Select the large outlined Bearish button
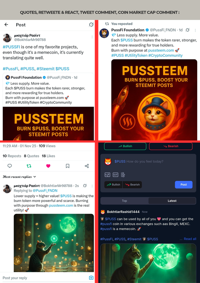 tap(171, 146)
